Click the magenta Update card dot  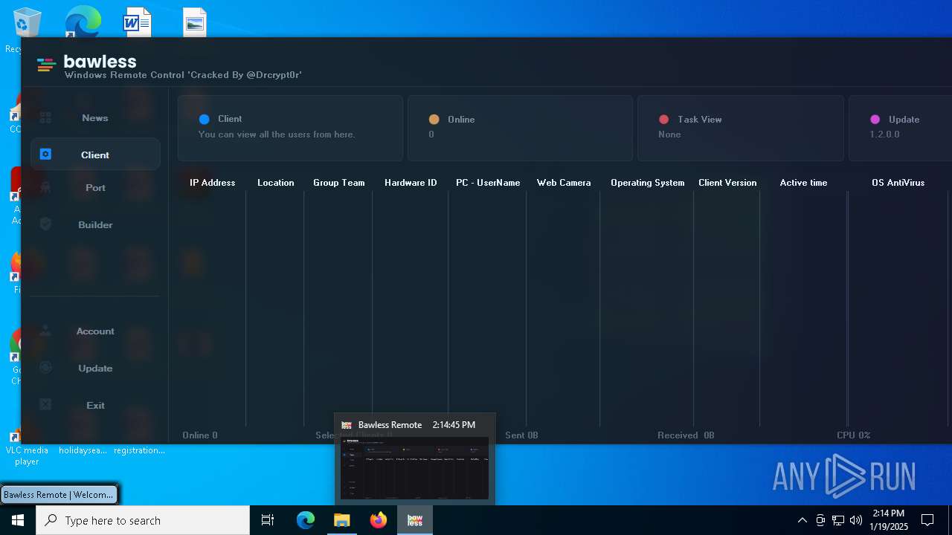875,119
